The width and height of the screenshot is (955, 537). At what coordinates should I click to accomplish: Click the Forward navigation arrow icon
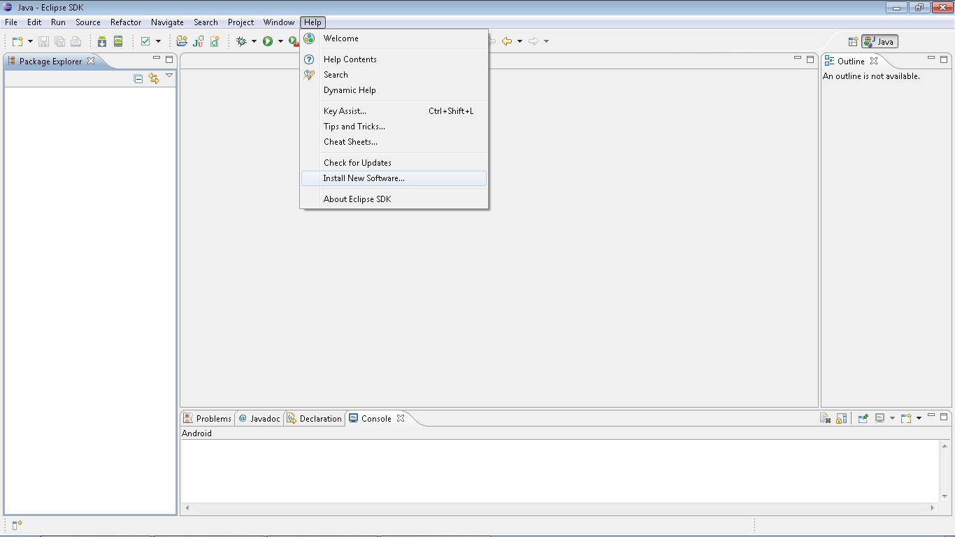(x=533, y=41)
